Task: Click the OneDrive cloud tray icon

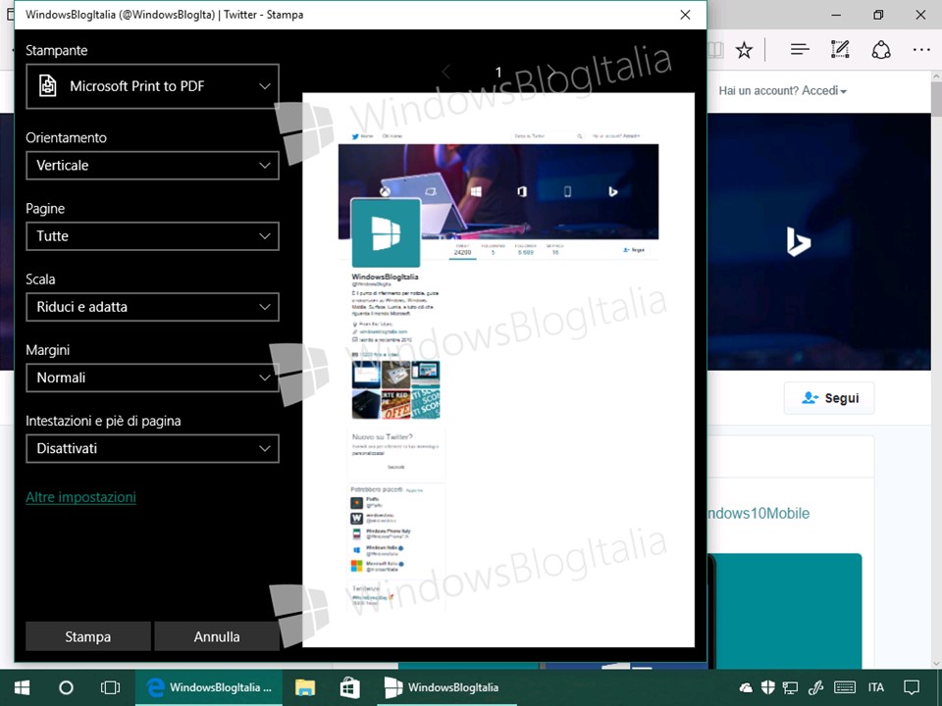Action: [x=746, y=687]
